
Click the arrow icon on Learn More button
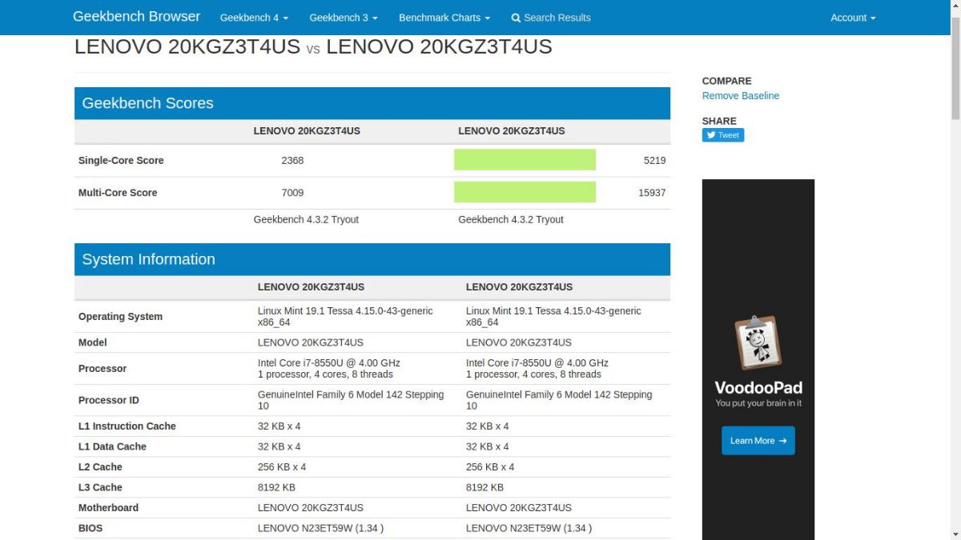pos(782,441)
